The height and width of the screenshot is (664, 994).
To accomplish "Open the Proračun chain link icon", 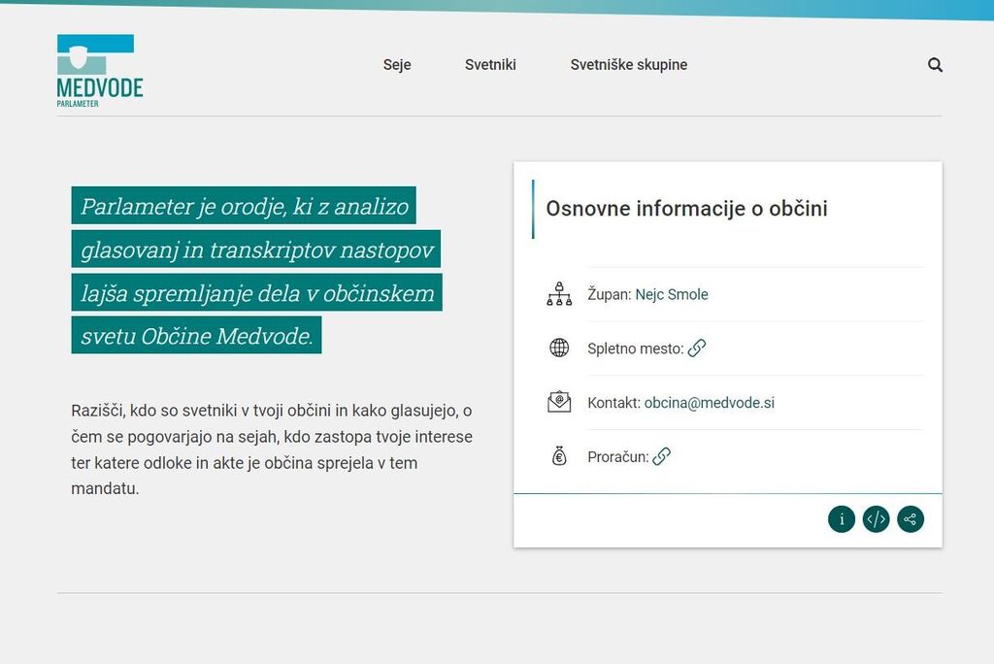I will pyautogui.click(x=662, y=456).
